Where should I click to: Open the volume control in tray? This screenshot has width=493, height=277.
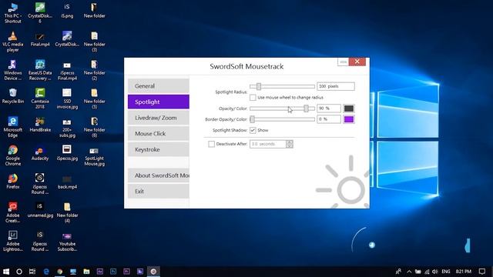435,272
